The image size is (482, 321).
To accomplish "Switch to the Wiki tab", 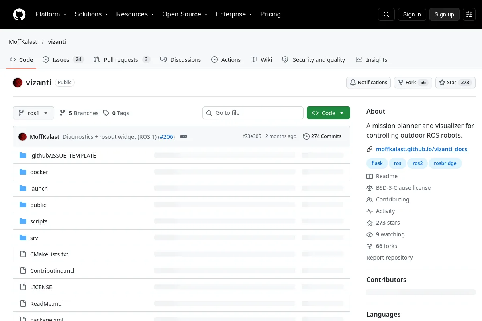I will (261, 60).
